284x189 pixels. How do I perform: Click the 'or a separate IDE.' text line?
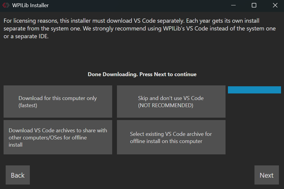26,37
